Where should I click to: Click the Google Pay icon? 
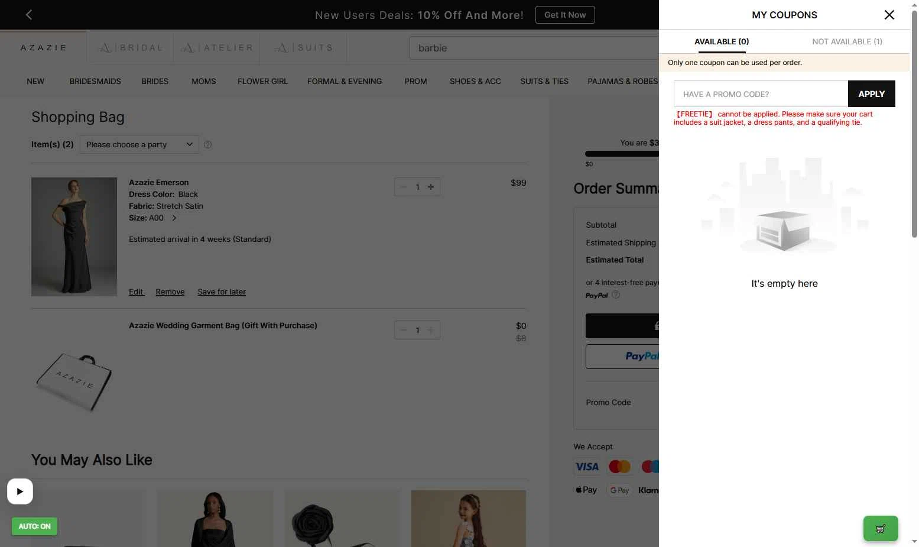point(619,490)
